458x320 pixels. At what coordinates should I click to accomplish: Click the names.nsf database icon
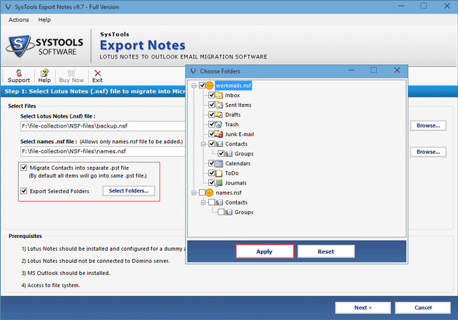[210, 192]
